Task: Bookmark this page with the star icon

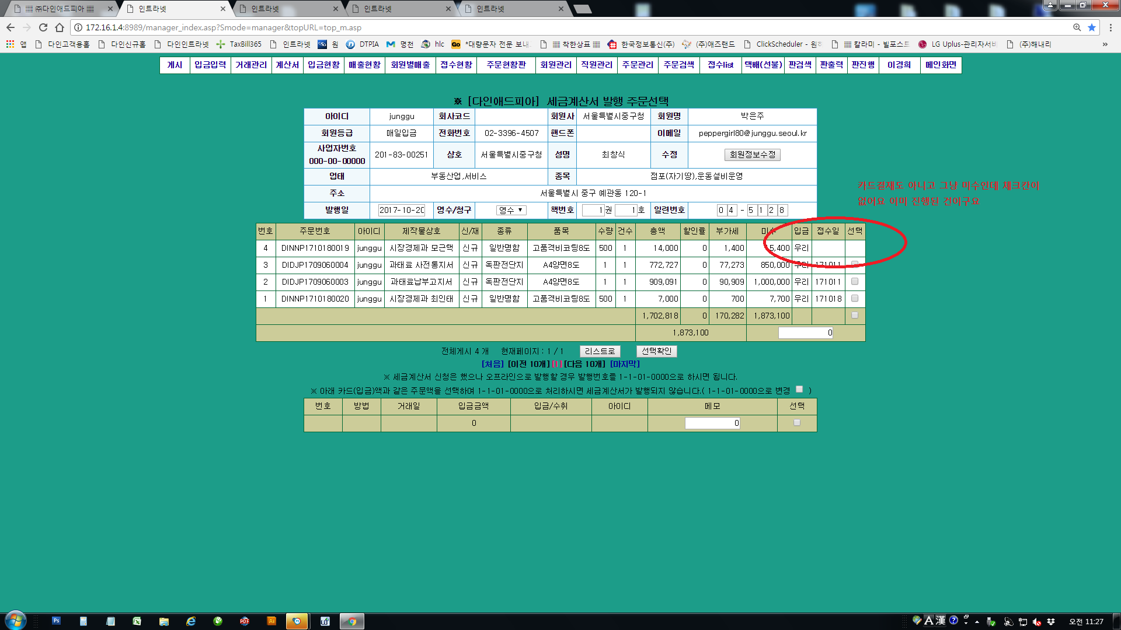Action: (1091, 27)
